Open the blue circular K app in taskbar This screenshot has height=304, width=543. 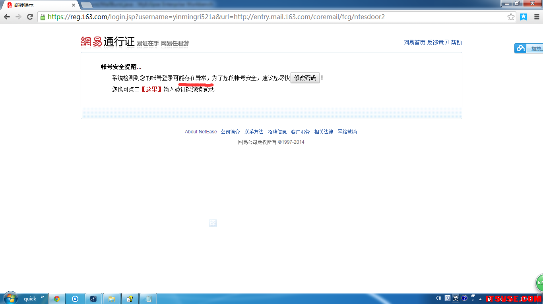pyautogui.click(x=75, y=299)
